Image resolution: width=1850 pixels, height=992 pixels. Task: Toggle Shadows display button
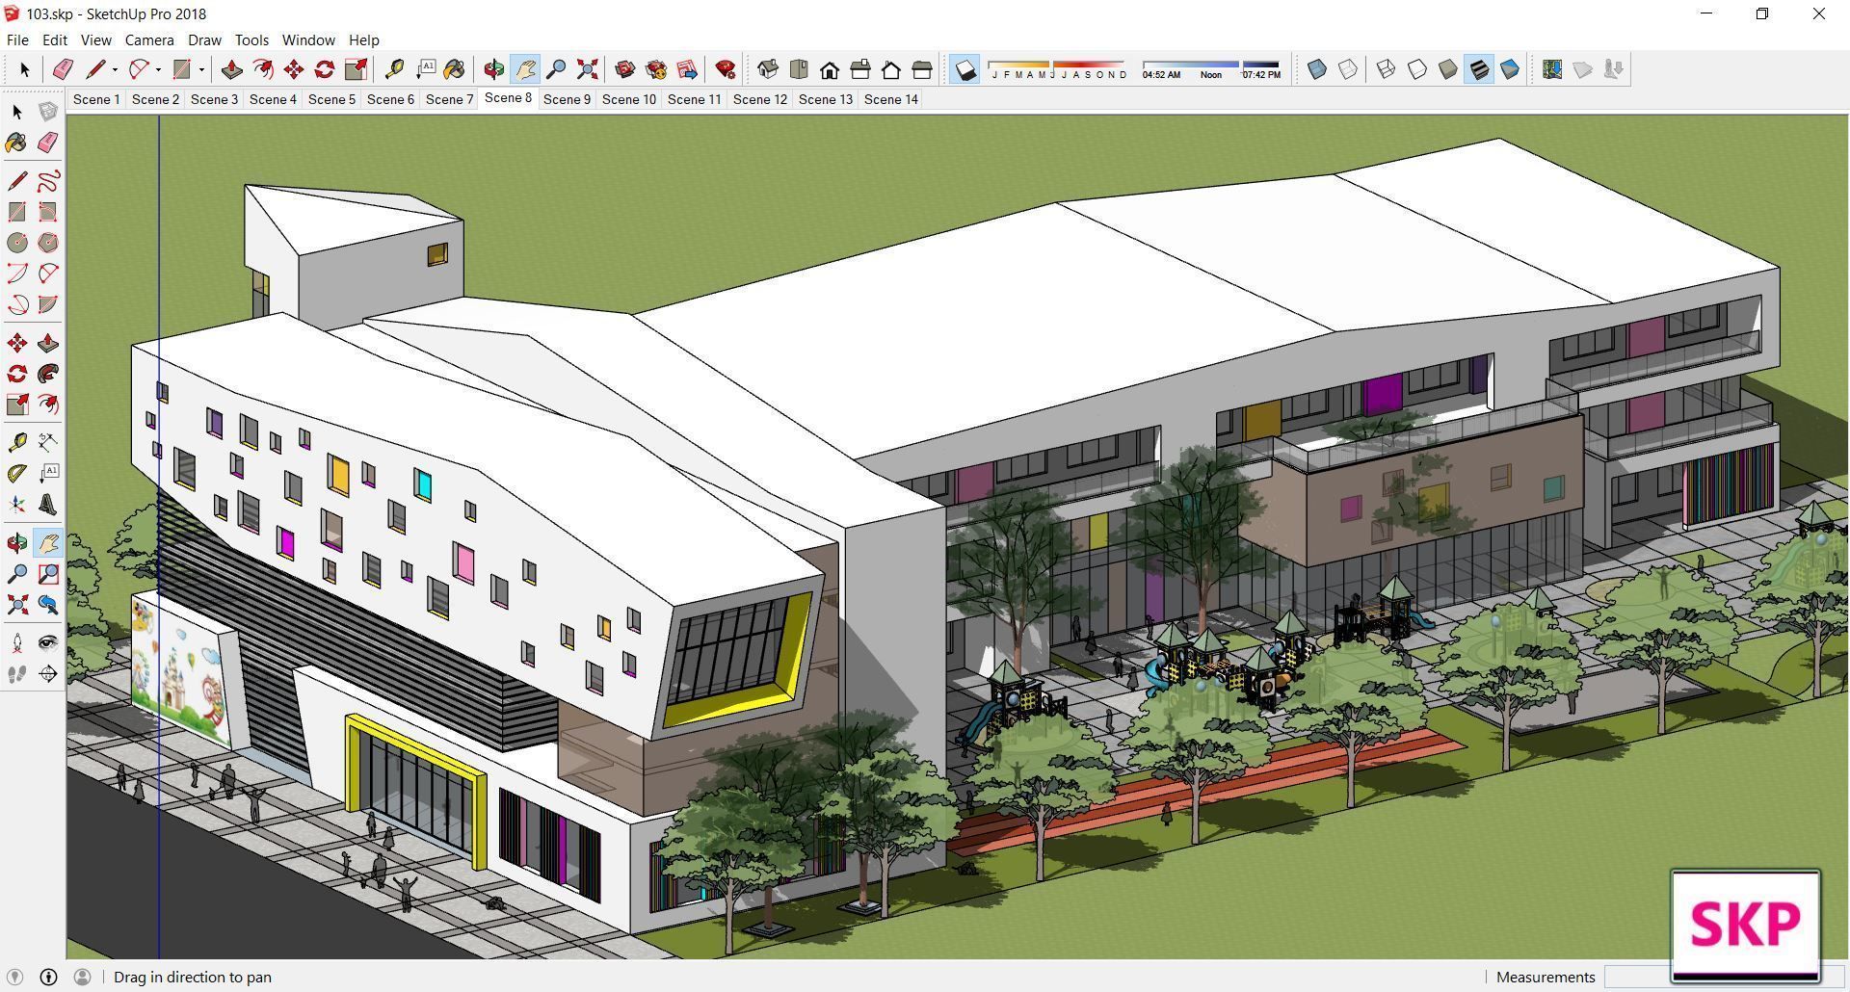click(x=965, y=69)
